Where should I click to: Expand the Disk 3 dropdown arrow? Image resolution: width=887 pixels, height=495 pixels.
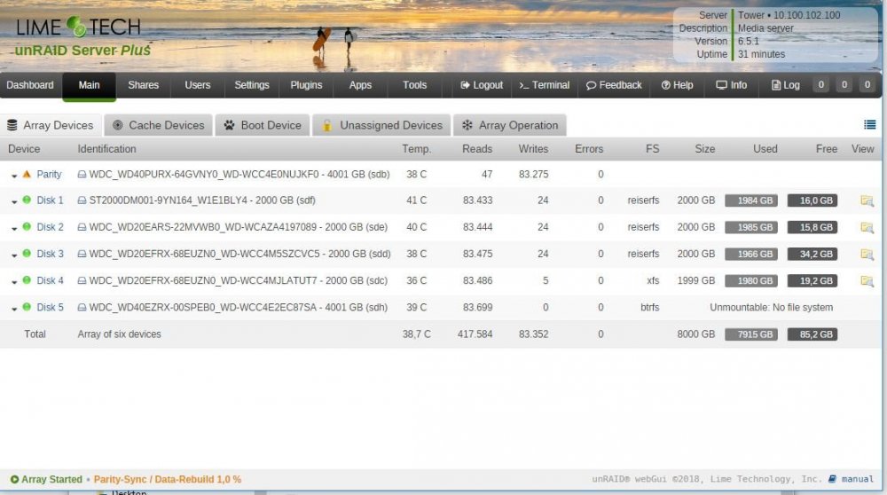(x=14, y=255)
